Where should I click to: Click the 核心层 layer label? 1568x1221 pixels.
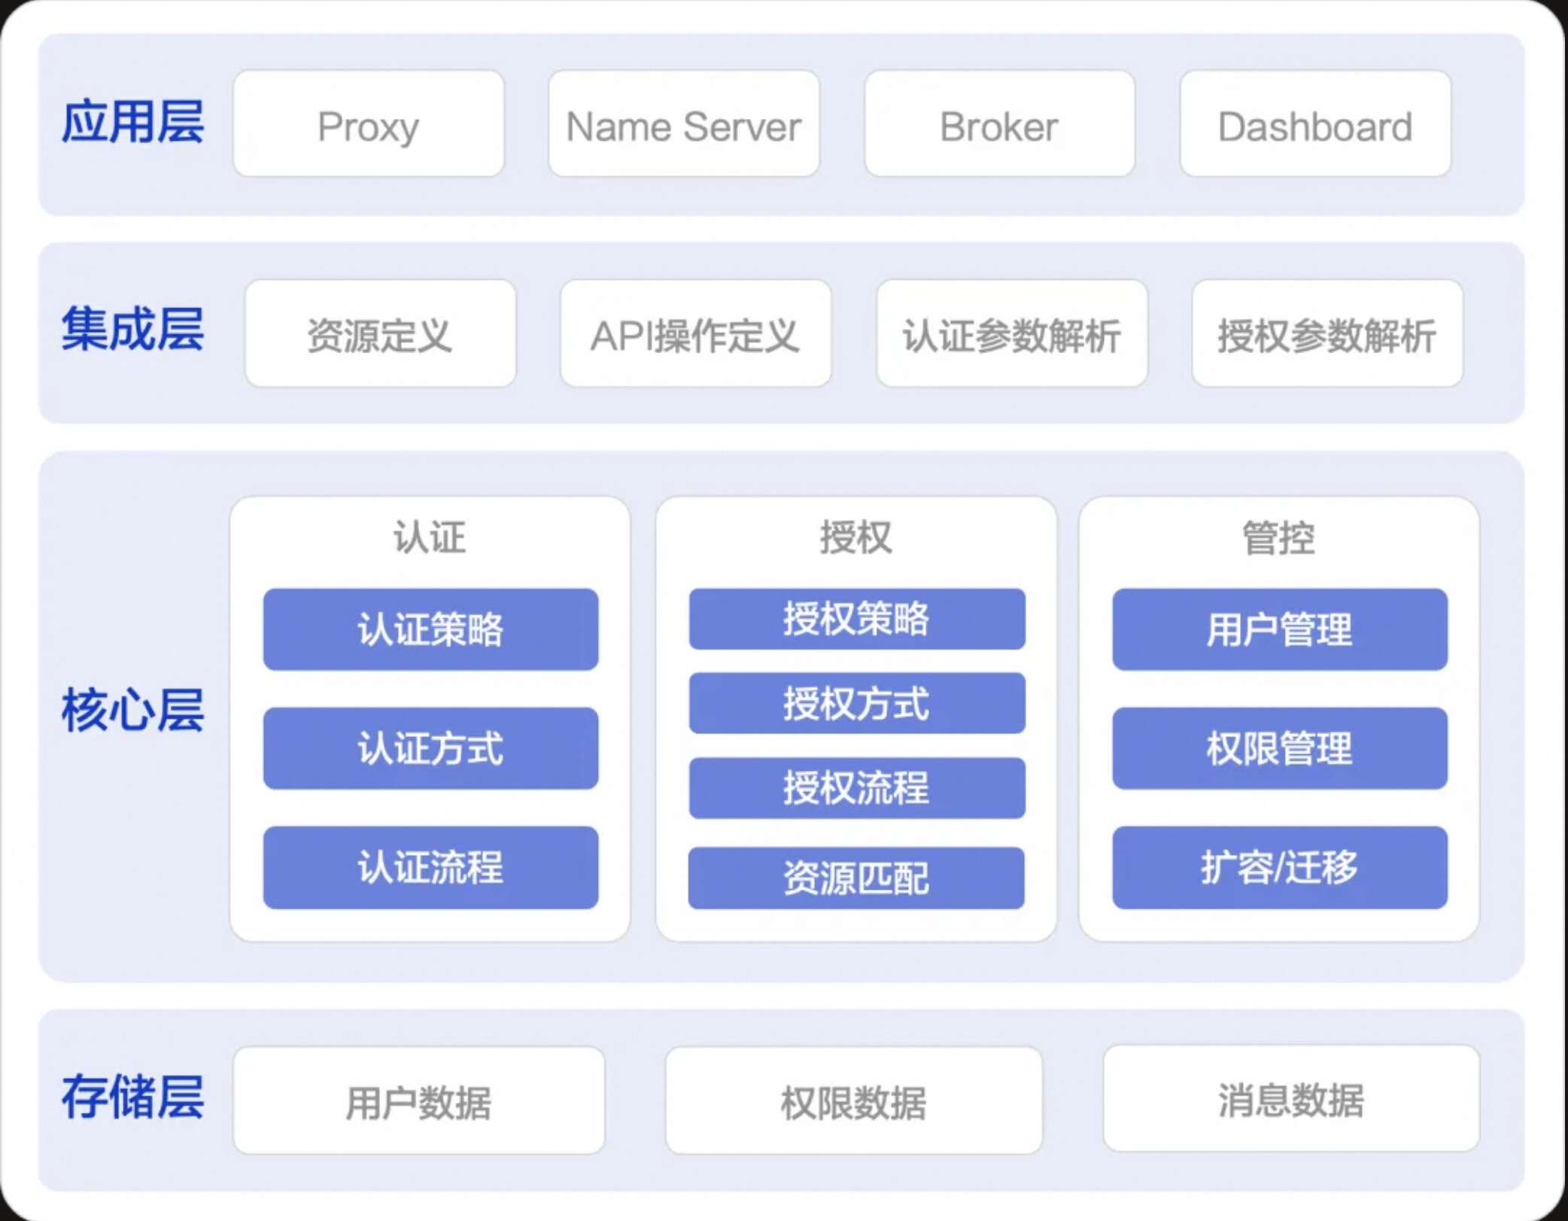click(132, 710)
